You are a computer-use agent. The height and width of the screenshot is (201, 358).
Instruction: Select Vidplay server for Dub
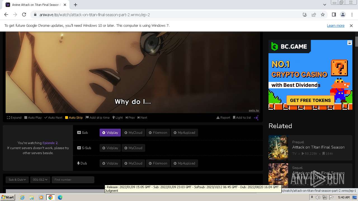click(110, 163)
